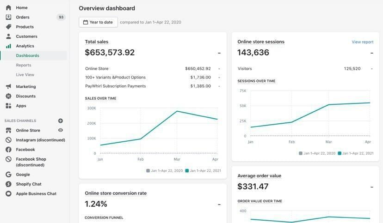Open Orders via its inbox icon
The image size is (383, 223).
coord(8,18)
